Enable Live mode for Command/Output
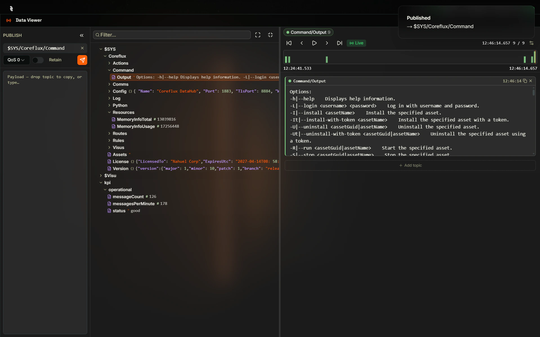This screenshot has height=337, width=540. [x=356, y=43]
